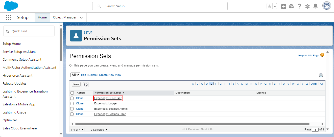Click the table horizontal scrollbar

[x=192, y=124]
